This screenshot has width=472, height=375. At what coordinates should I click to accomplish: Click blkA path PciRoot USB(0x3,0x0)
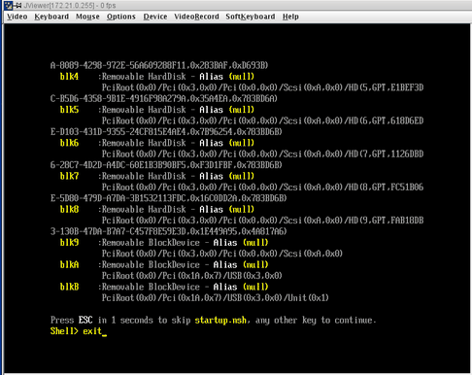pos(192,276)
